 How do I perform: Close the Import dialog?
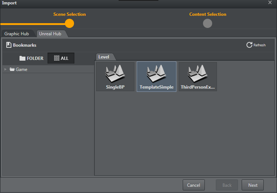tap(270, 3)
